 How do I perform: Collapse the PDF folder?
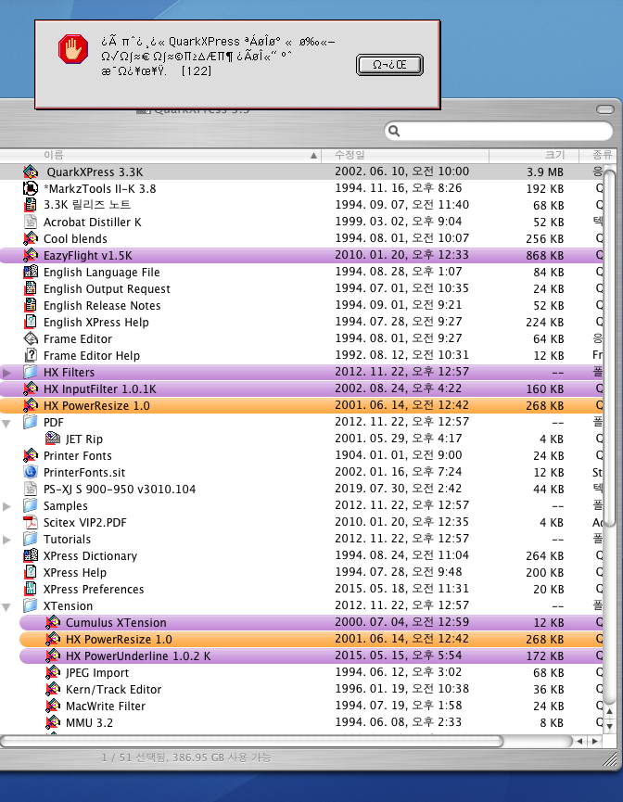[x=8, y=423]
